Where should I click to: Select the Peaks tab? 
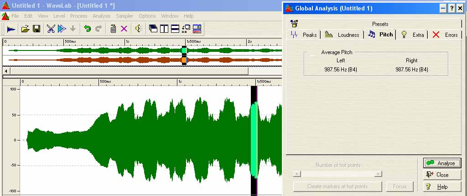pos(304,35)
